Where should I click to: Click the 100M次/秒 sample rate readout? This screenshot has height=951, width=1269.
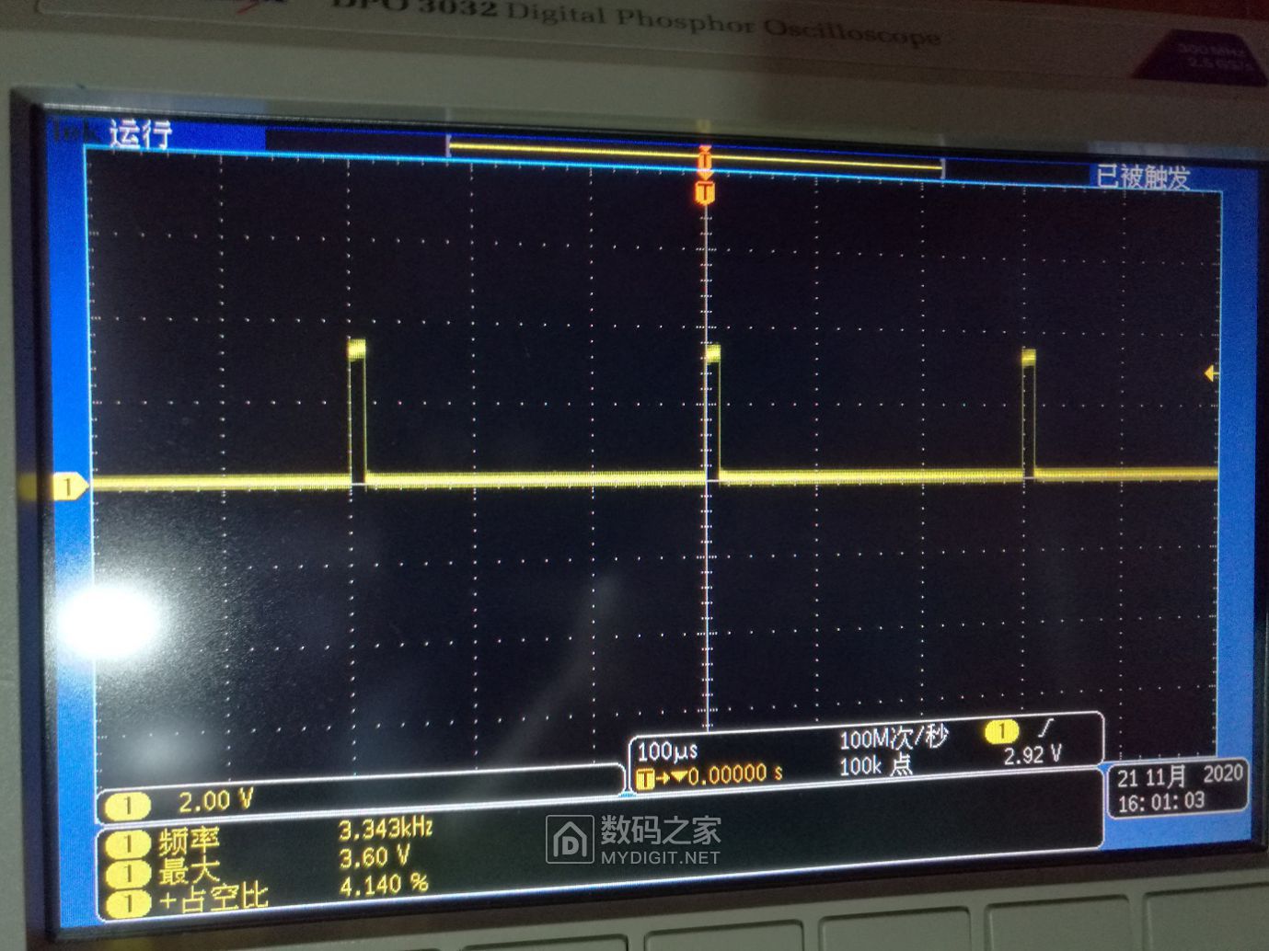pos(893,739)
